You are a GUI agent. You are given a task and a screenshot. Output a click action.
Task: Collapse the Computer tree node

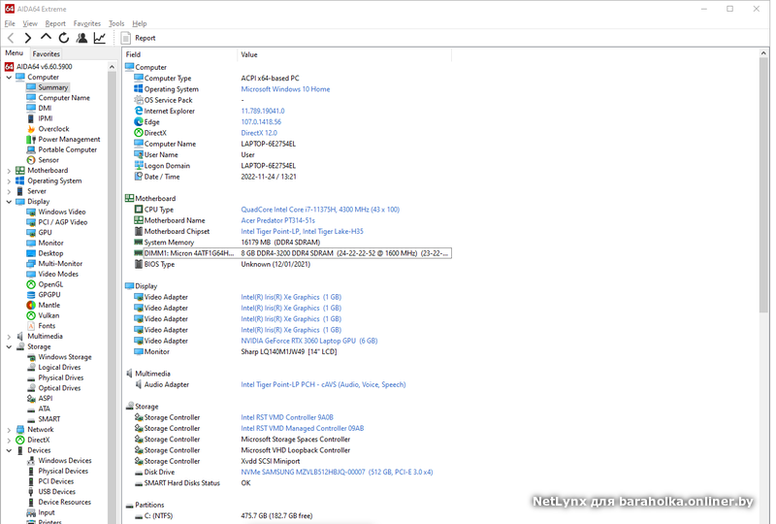[9, 78]
